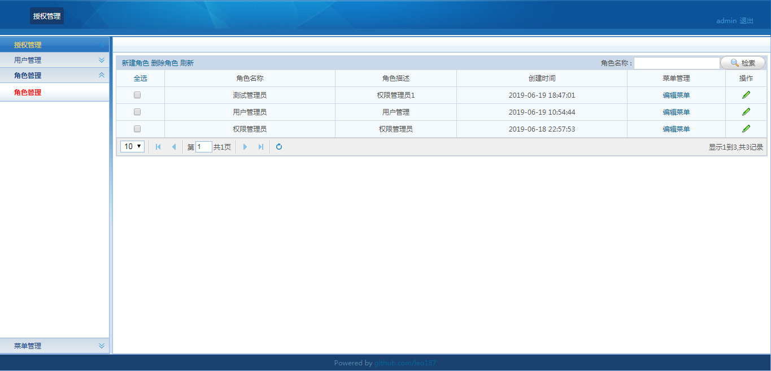Collapse the 授权管理 sidebar panel arrows
Viewport: 771px width, 371px height.
click(102, 45)
